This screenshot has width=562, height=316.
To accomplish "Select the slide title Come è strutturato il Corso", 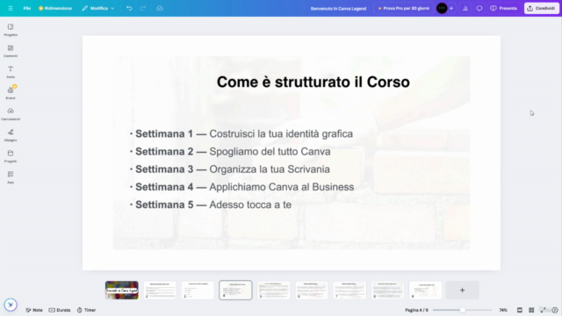I will [x=313, y=82].
